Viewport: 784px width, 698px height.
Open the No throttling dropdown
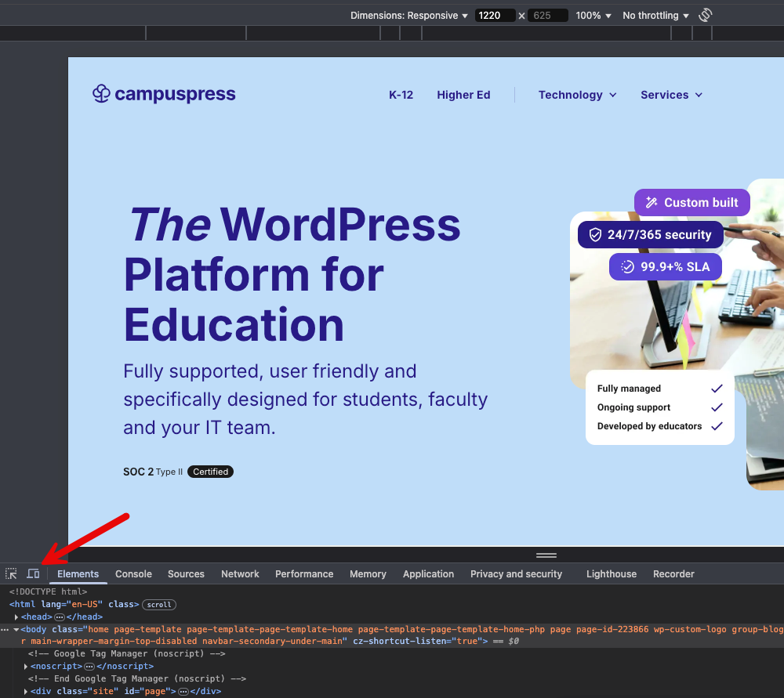(655, 16)
